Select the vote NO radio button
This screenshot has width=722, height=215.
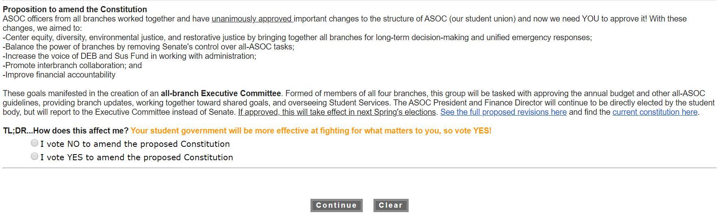pyautogui.click(x=35, y=143)
